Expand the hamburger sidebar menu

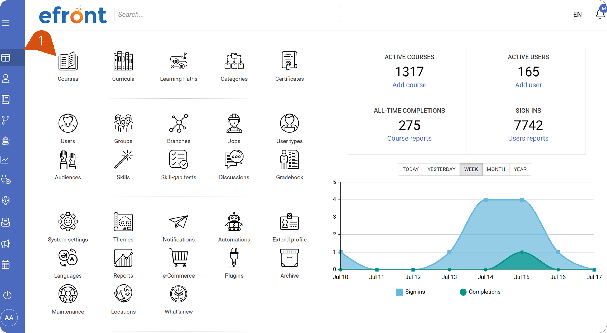6,23
